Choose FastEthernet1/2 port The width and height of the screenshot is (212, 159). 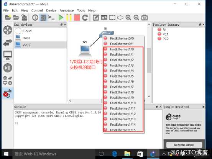click(x=123, y=60)
